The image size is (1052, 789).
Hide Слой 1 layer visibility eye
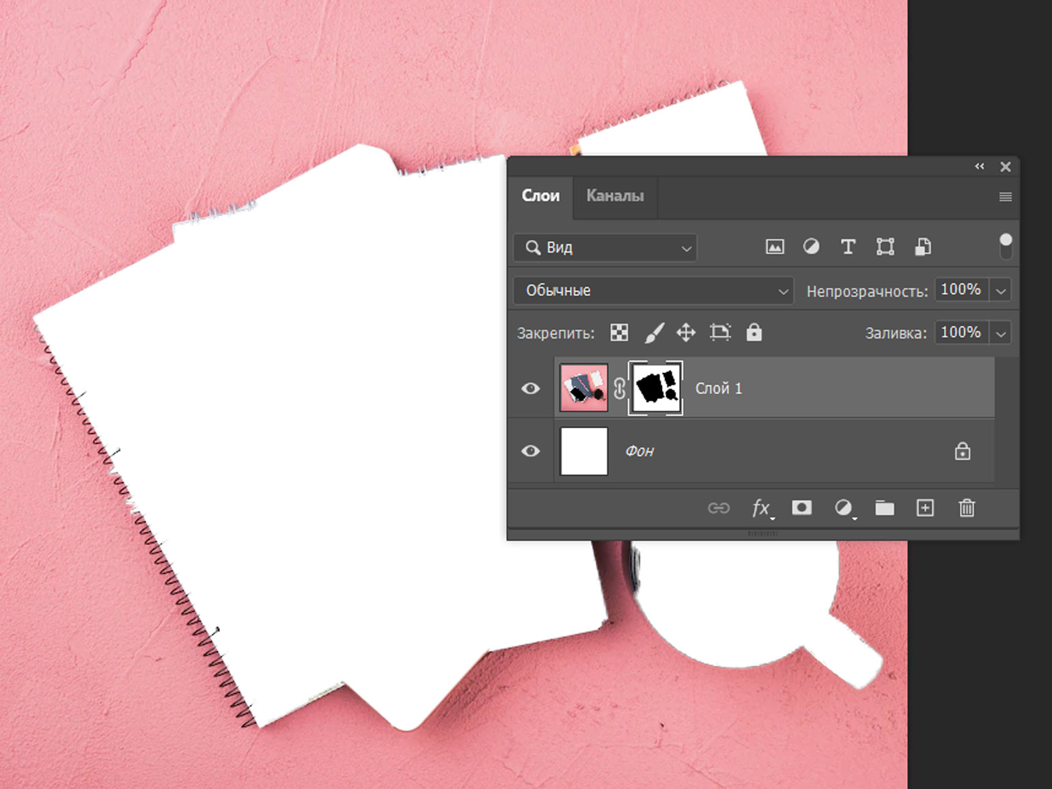click(531, 389)
